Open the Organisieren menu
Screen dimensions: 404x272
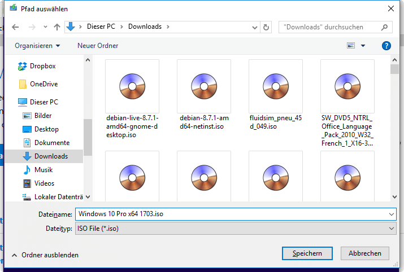point(37,46)
